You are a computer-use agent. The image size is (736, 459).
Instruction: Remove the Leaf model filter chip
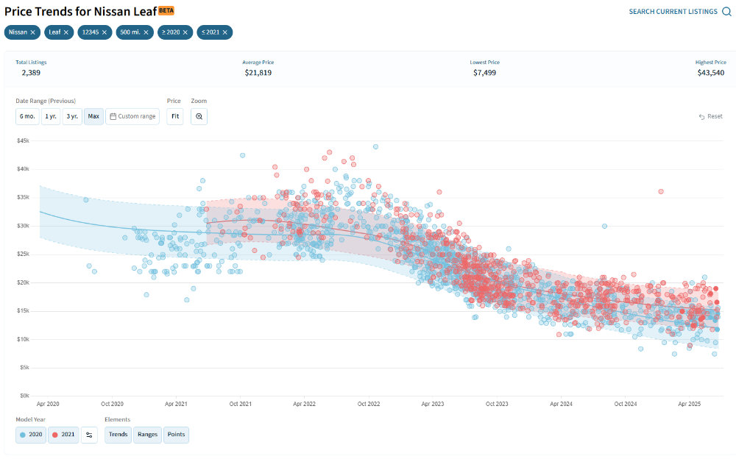pyautogui.click(x=66, y=32)
